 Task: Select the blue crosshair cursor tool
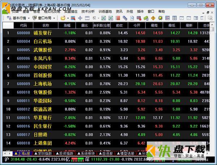(80, 18)
